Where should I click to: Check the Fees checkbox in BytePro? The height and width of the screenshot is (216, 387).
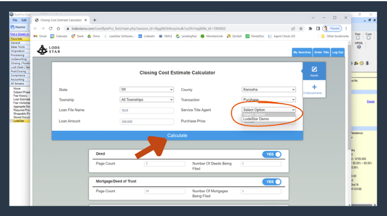pyautogui.click(x=358, y=38)
